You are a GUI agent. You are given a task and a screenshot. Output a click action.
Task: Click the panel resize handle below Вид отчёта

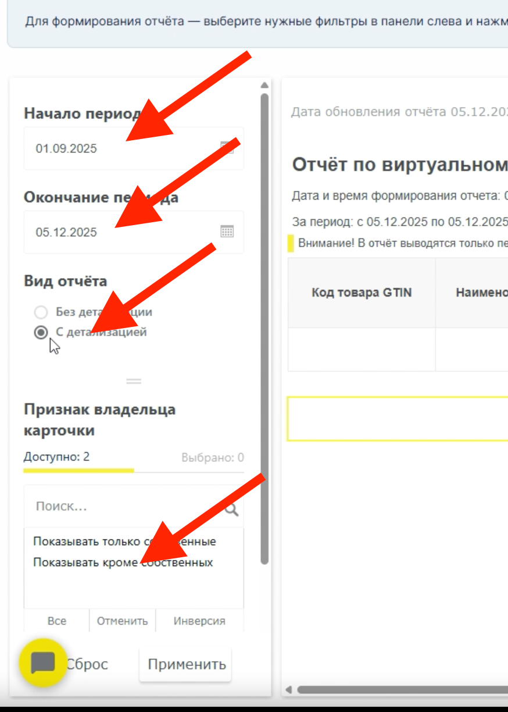pyautogui.click(x=134, y=382)
